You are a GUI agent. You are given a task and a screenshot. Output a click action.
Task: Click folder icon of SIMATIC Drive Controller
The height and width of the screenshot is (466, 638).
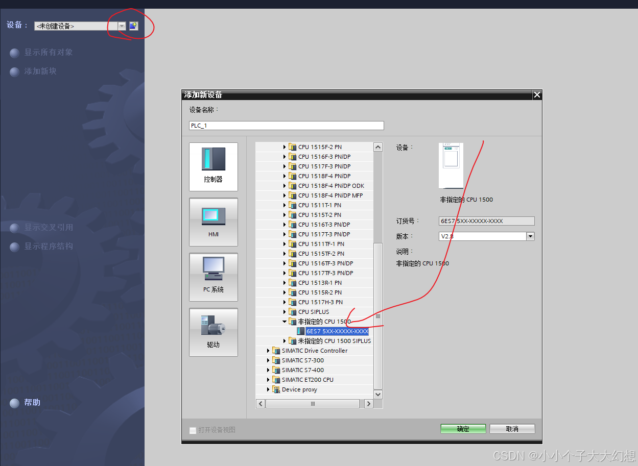tap(276, 351)
